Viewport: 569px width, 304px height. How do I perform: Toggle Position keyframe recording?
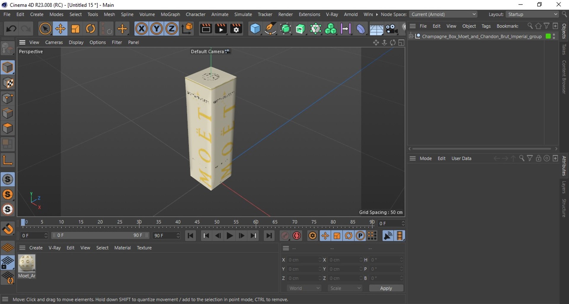pyautogui.click(x=325, y=236)
